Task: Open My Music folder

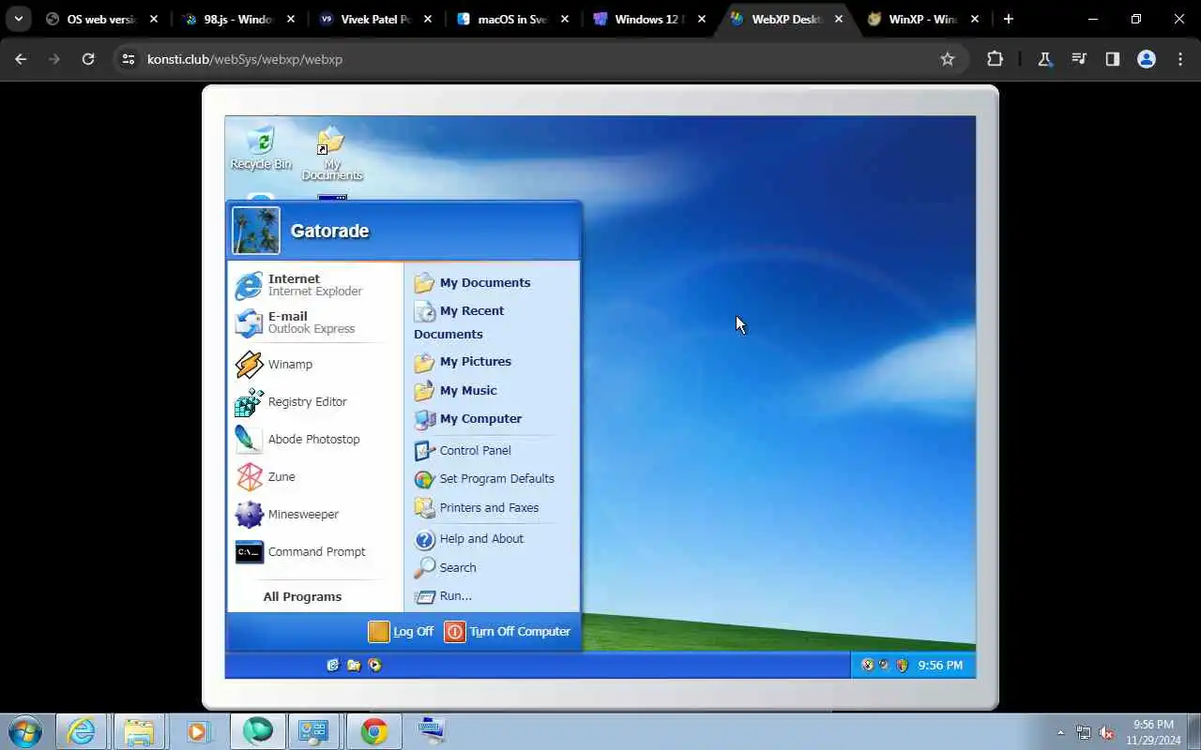Action: 455,390
